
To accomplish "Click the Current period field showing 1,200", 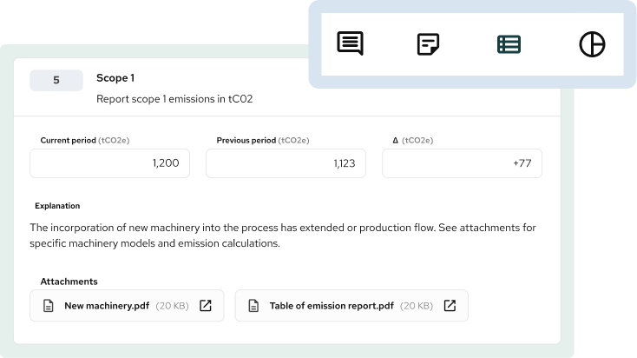I will 109,163.
